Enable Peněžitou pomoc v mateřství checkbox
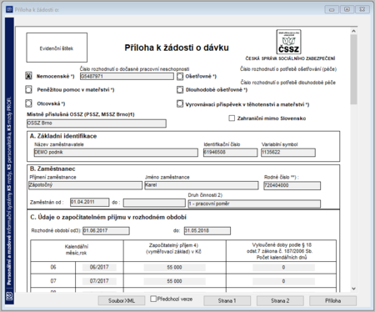This screenshot has height=312, width=375. pyautogui.click(x=28, y=89)
